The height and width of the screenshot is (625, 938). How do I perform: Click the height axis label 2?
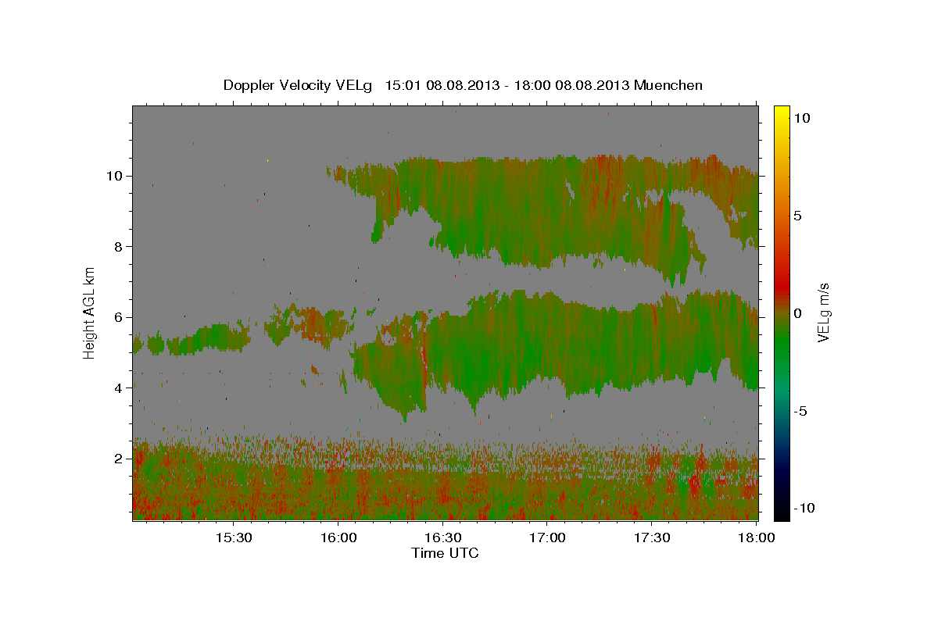[119, 459]
